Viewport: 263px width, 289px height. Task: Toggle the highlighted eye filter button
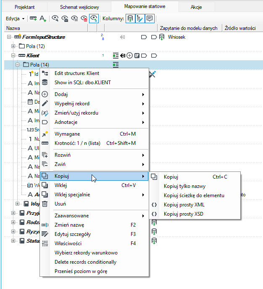pyautogui.click(x=94, y=19)
